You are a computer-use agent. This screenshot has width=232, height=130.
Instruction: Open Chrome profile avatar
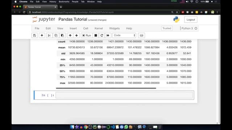[212, 12]
